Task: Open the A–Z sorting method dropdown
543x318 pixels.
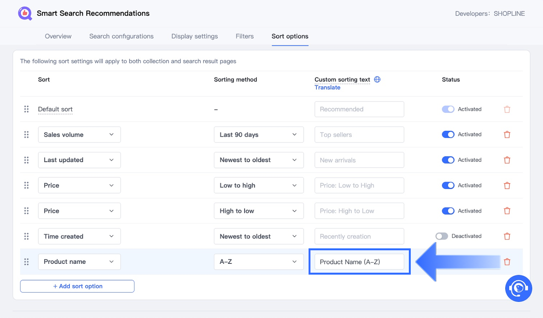Action: (259, 262)
